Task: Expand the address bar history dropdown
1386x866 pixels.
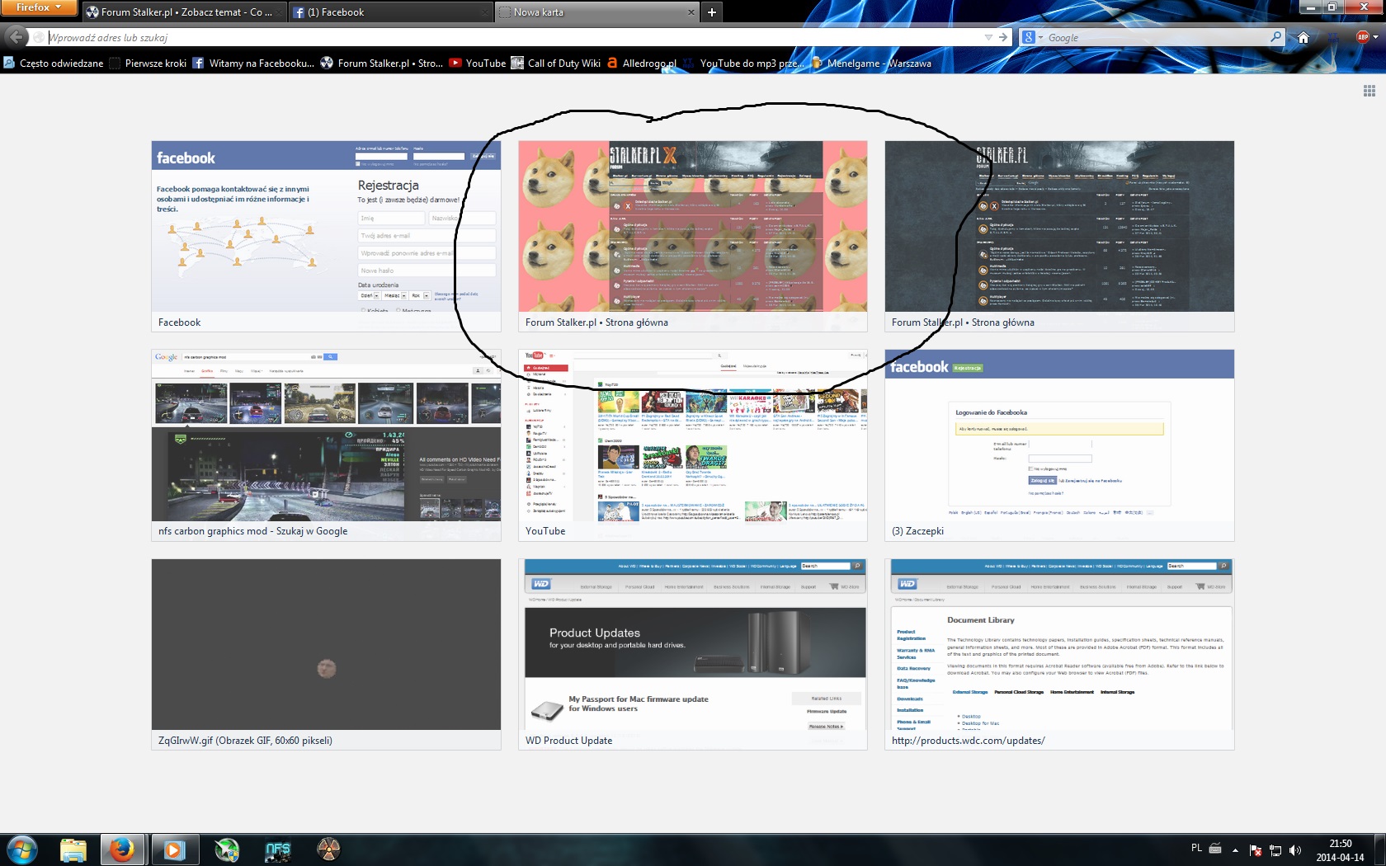Action: pos(988,38)
